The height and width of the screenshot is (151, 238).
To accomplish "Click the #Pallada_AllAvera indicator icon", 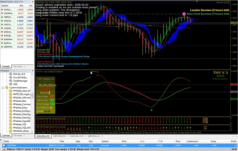I will pyautogui.click(x=11, y=98).
